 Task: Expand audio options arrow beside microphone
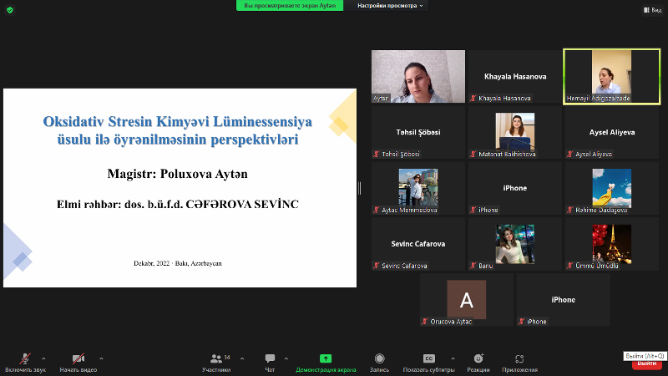(43, 358)
